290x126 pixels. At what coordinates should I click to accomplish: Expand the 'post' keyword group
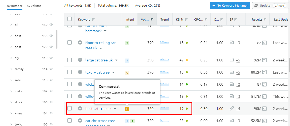coord(11,47)
